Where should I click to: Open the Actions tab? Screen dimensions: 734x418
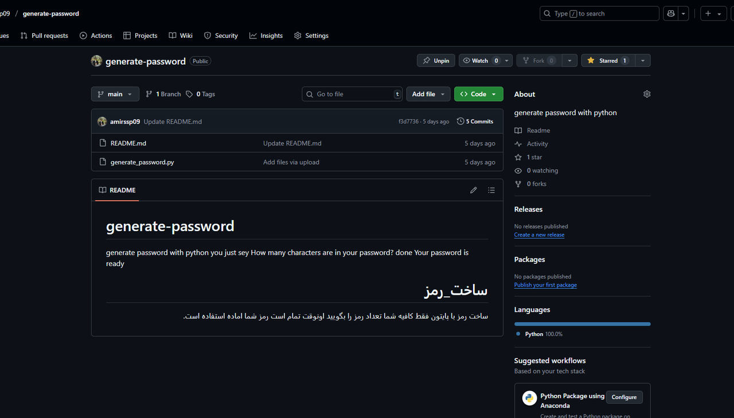(96, 36)
